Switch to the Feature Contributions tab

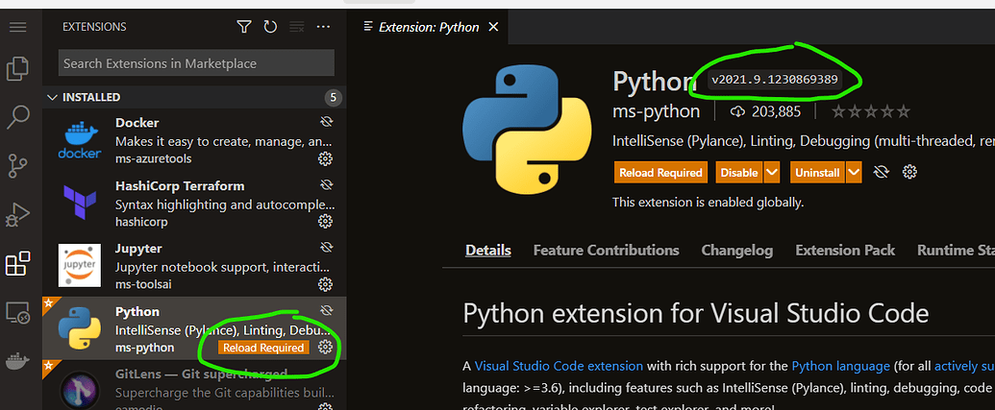606,251
